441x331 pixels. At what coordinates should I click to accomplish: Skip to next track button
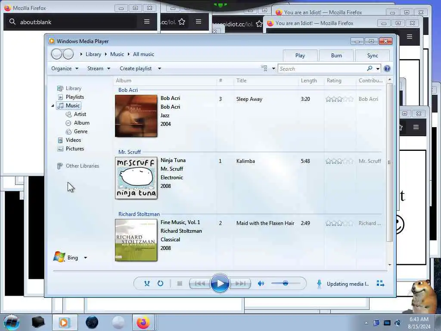(x=240, y=284)
